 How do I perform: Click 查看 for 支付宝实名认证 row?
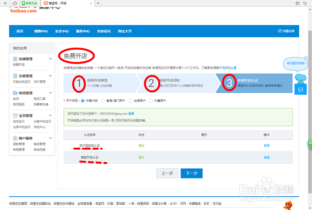pos(267,146)
